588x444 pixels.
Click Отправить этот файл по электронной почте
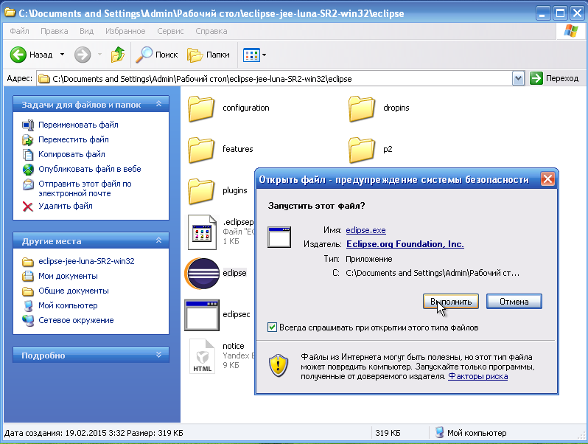[x=85, y=188]
